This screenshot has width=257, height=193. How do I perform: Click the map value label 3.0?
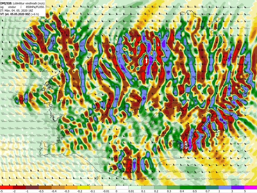coord(194,77)
